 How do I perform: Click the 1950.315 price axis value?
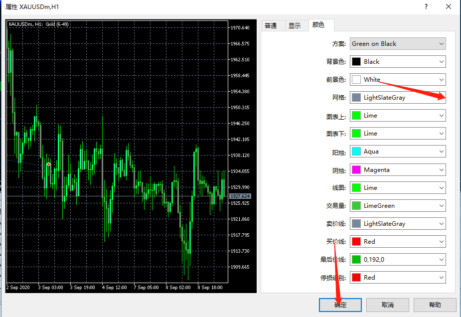pyautogui.click(x=240, y=107)
